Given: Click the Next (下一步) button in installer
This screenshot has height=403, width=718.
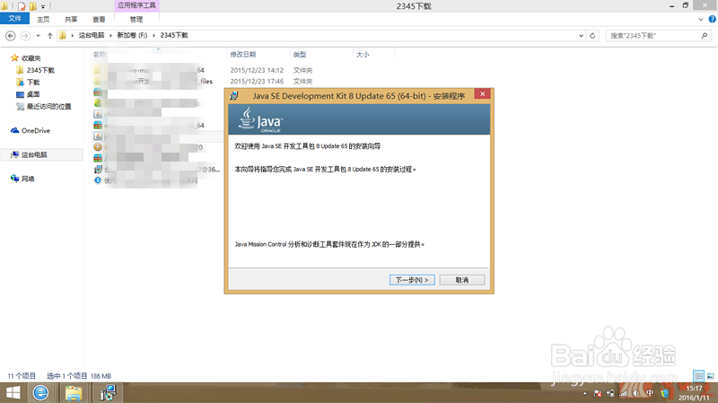Looking at the screenshot, I should (x=412, y=280).
